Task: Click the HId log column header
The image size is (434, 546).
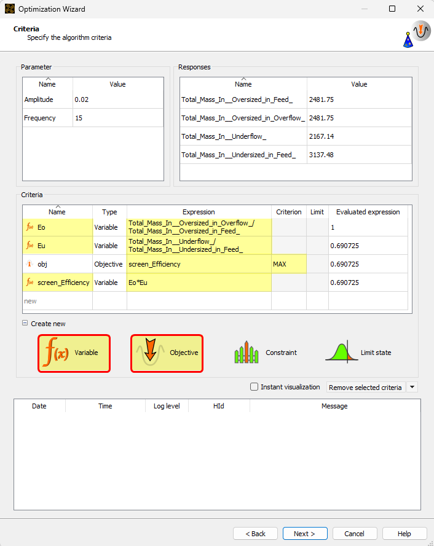Action: [x=219, y=406]
